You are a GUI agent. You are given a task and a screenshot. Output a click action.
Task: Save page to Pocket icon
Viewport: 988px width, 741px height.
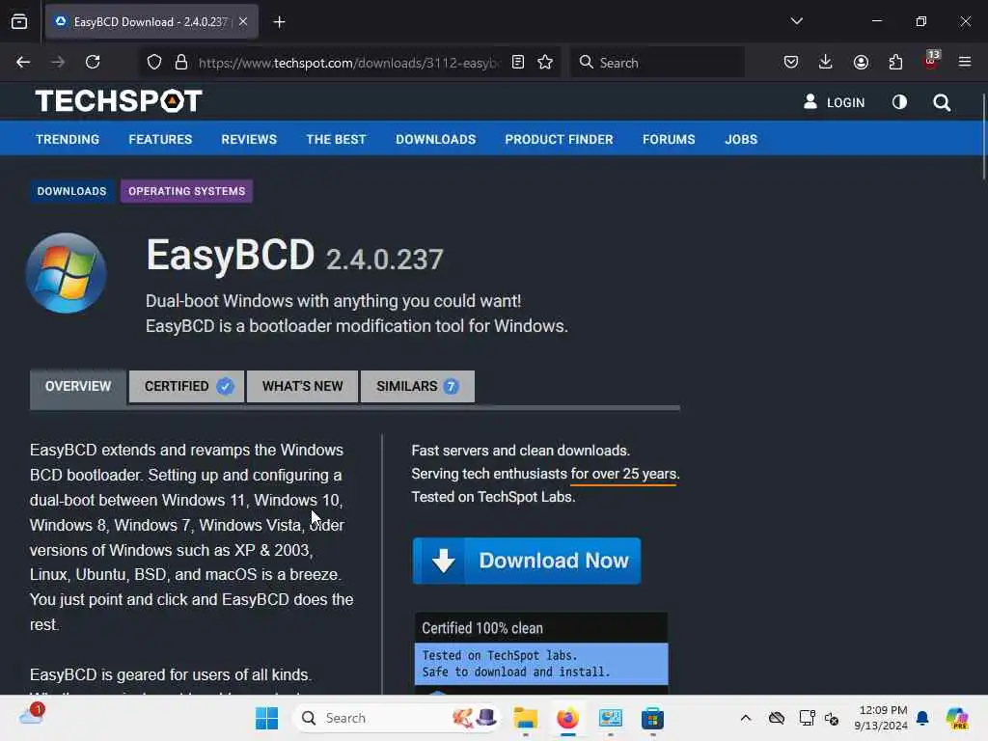click(x=791, y=62)
